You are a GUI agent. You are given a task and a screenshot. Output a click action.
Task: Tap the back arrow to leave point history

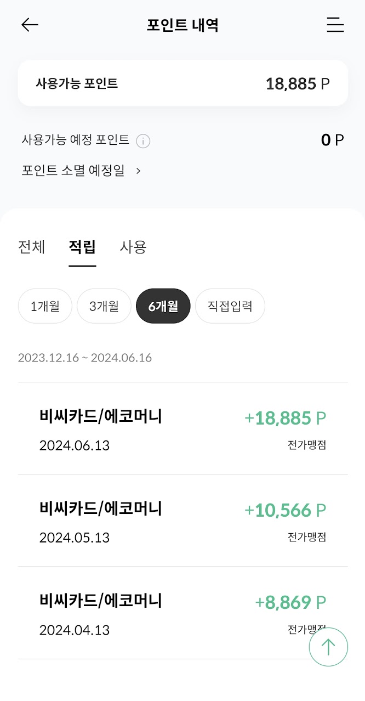point(29,25)
